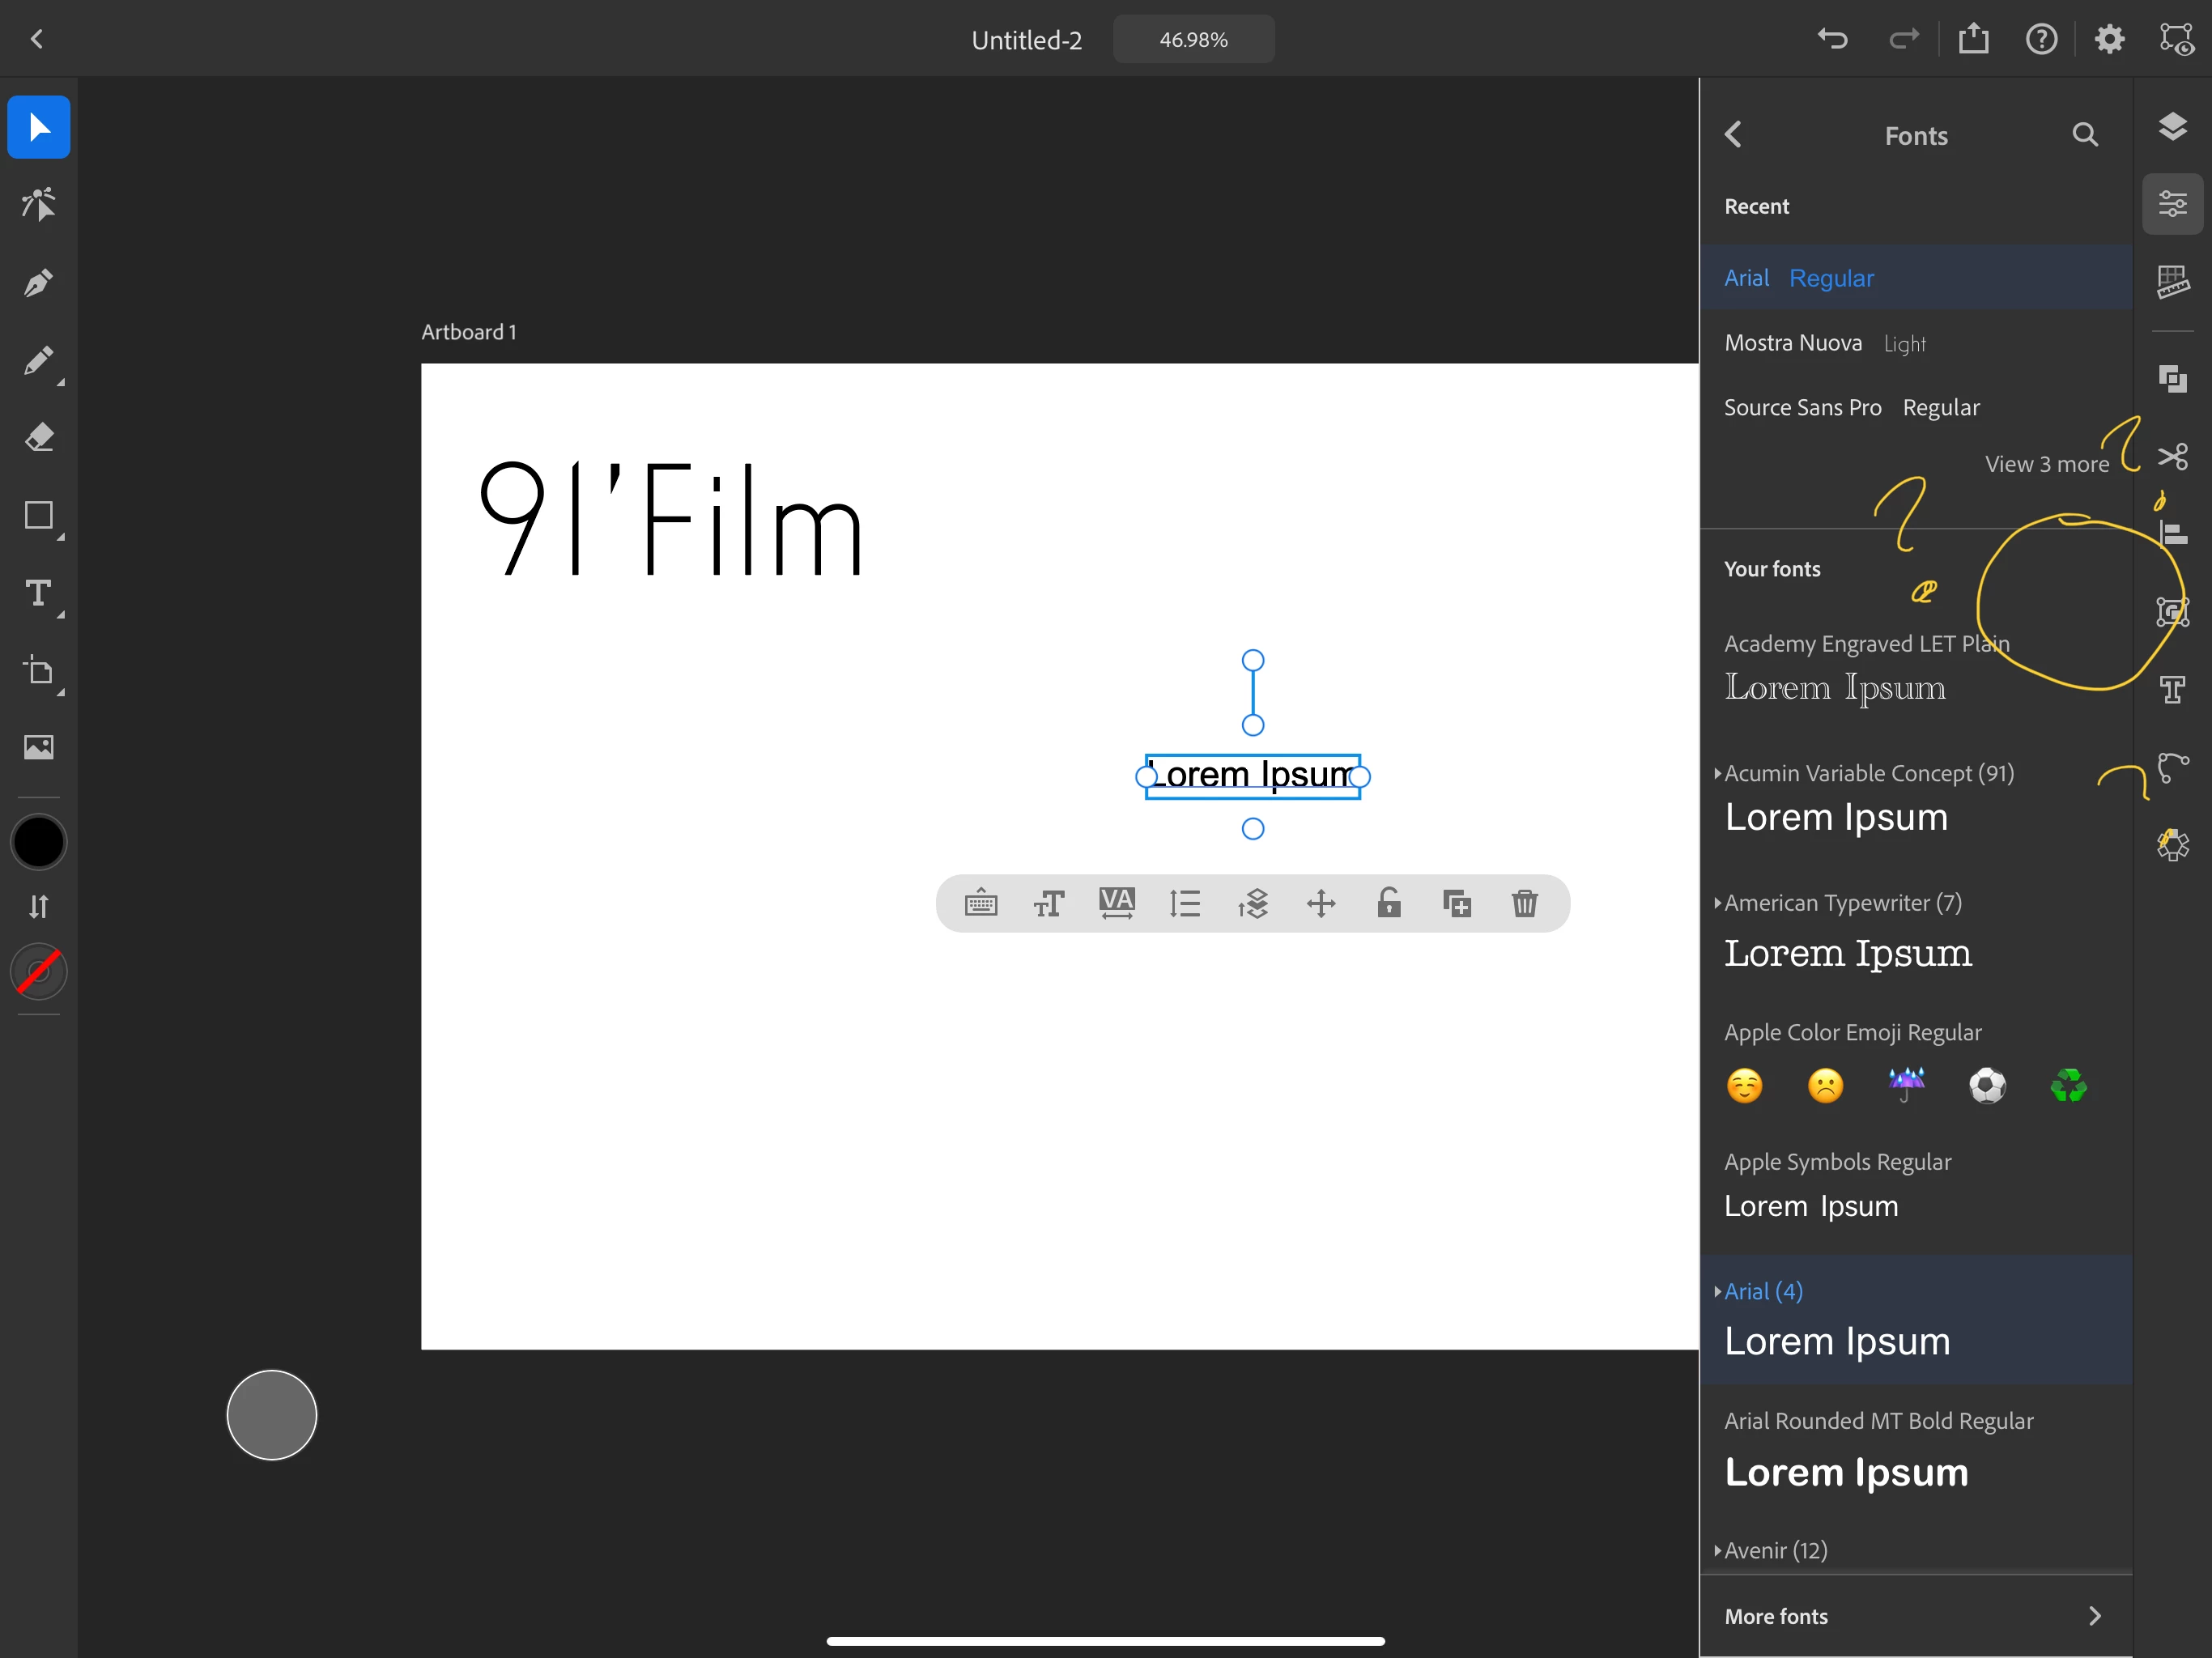This screenshot has height=1658, width=2212.
Task: Toggle lock icon in floating toolbar
Action: coord(1388,904)
